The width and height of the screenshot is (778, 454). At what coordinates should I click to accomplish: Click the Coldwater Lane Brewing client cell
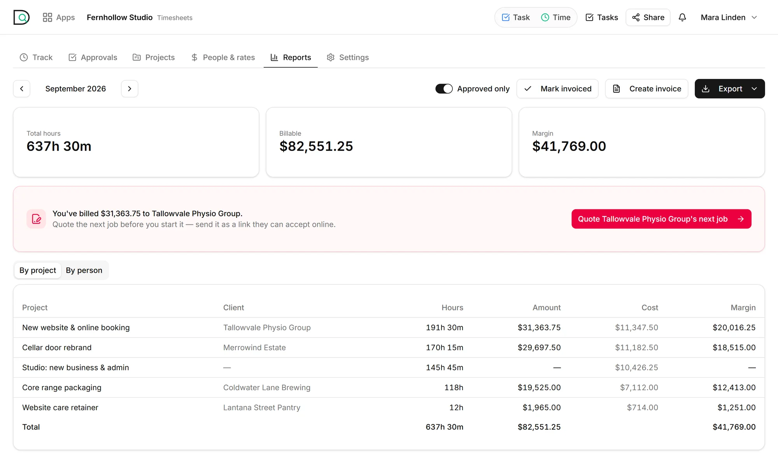[267, 388]
